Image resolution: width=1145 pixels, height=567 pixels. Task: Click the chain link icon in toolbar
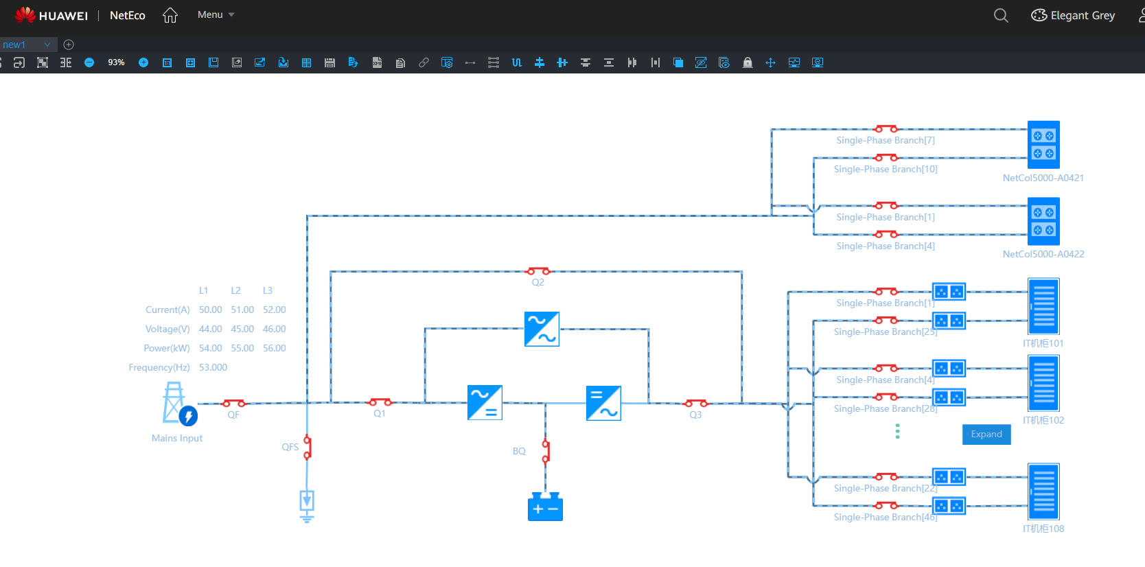pos(424,62)
